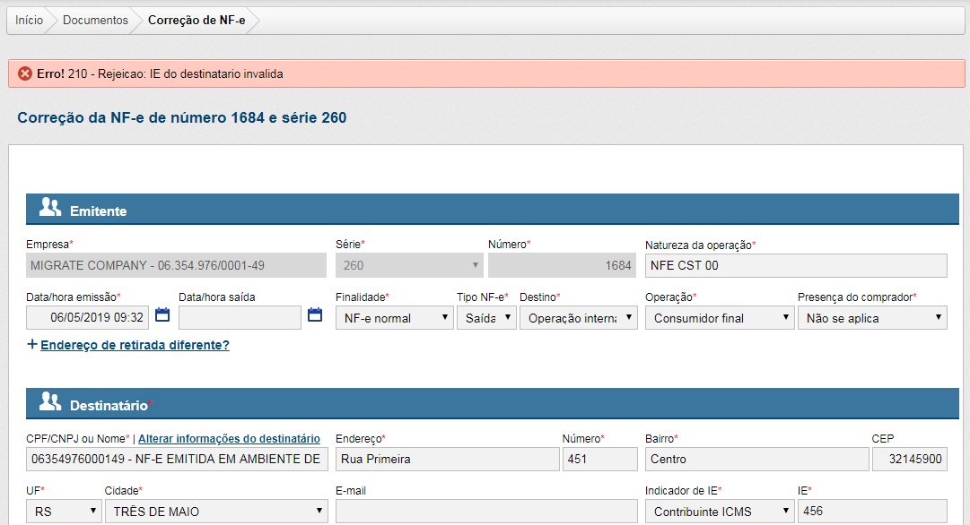
Task: Open Indicador de IE dropdown
Action: click(720, 512)
